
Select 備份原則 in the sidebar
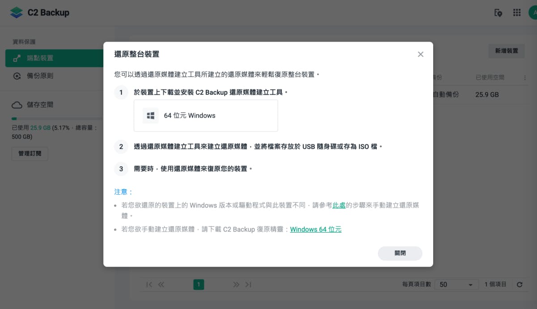(x=54, y=76)
